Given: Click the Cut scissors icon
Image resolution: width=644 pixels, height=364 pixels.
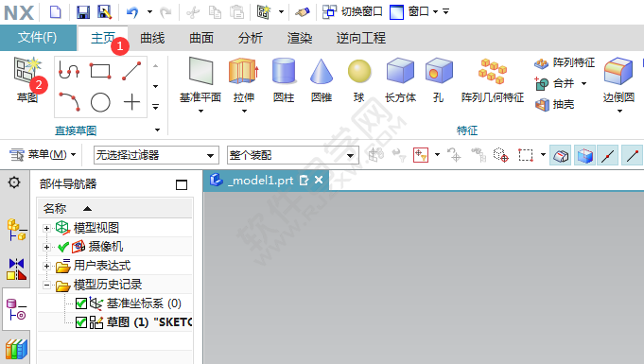Looking at the screenshot, I should pos(193,12).
